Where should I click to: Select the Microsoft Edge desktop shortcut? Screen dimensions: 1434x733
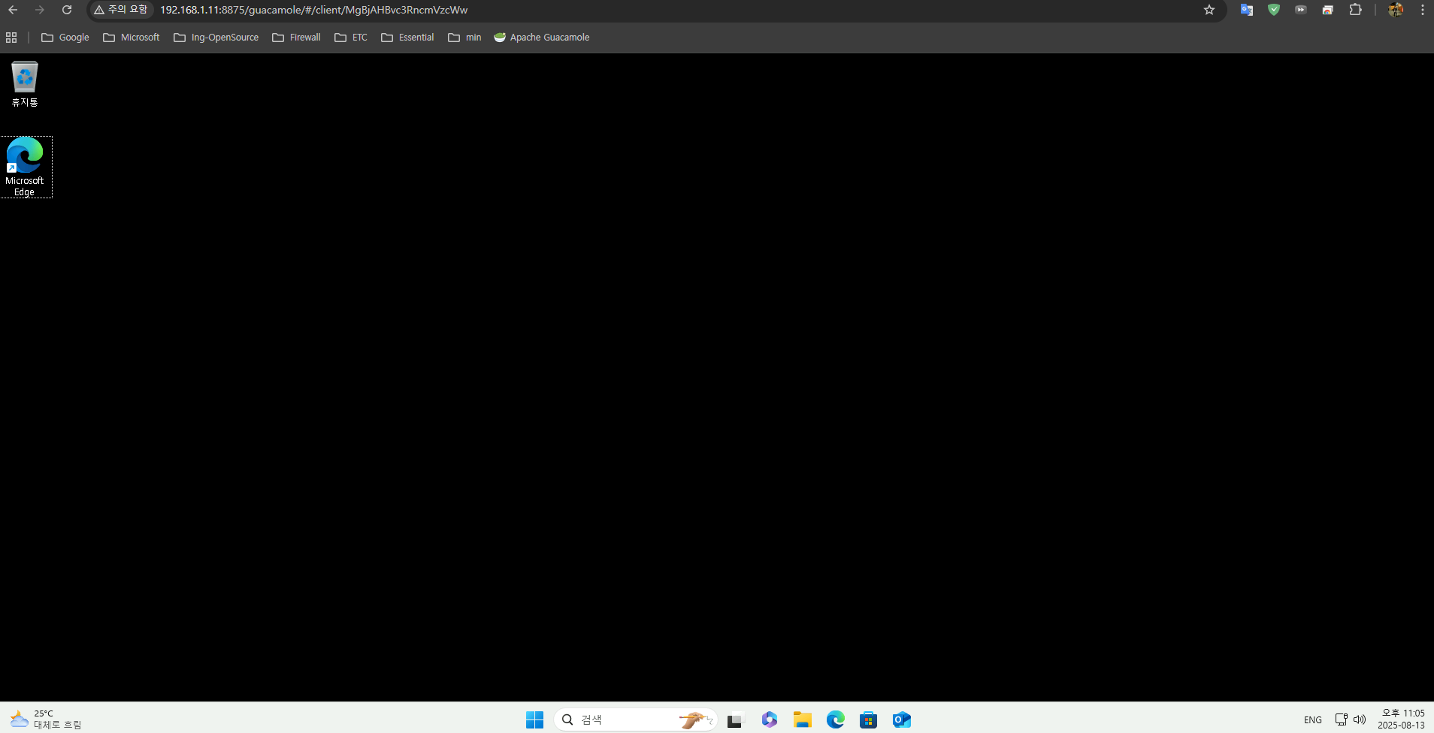(x=25, y=166)
